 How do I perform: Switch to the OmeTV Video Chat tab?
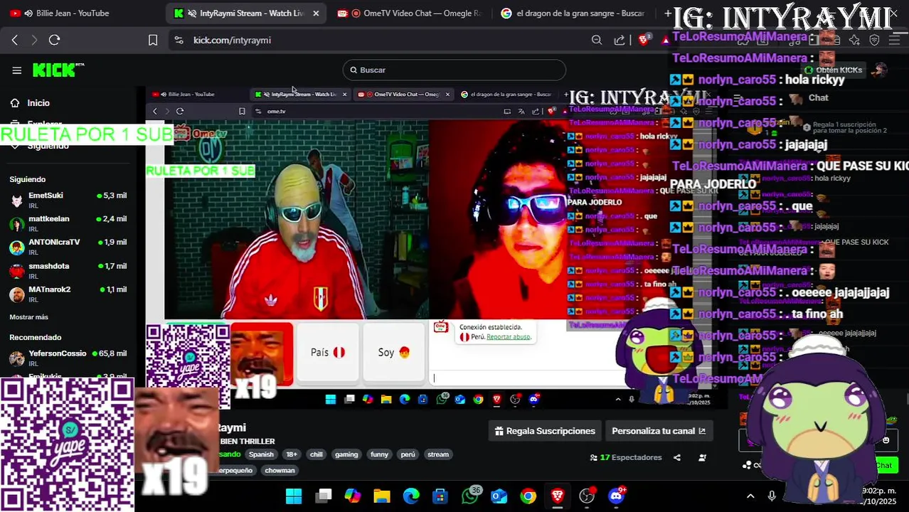[410, 13]
